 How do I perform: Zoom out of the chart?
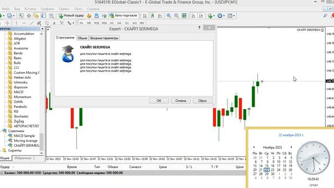point(176,16)
